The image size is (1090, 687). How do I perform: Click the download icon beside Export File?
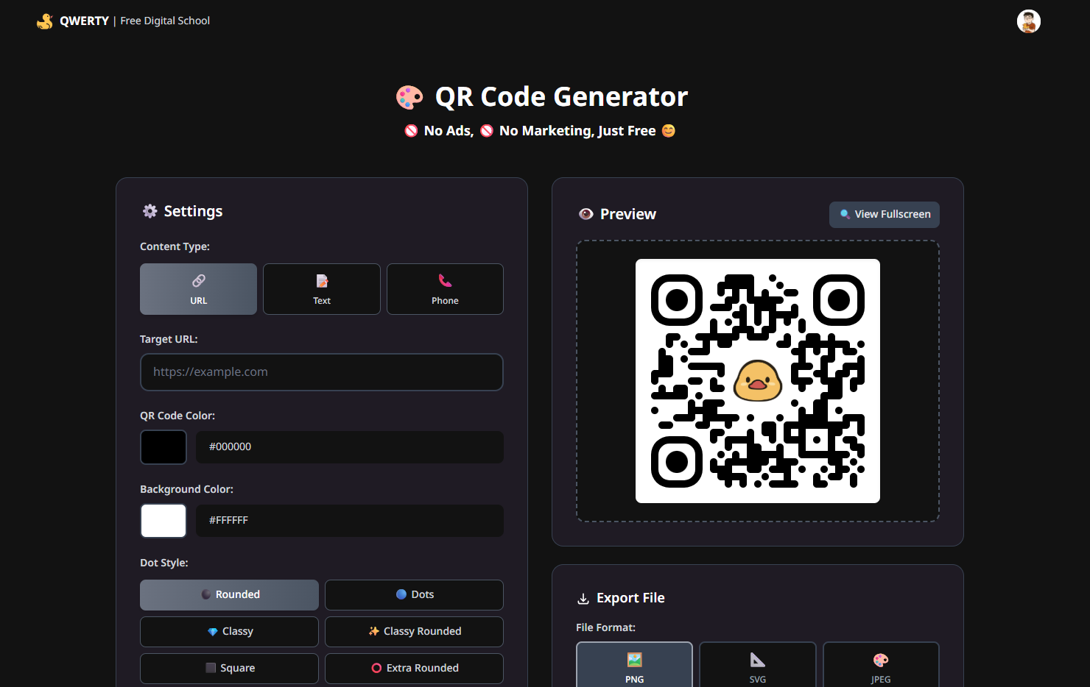pos(583,598)
